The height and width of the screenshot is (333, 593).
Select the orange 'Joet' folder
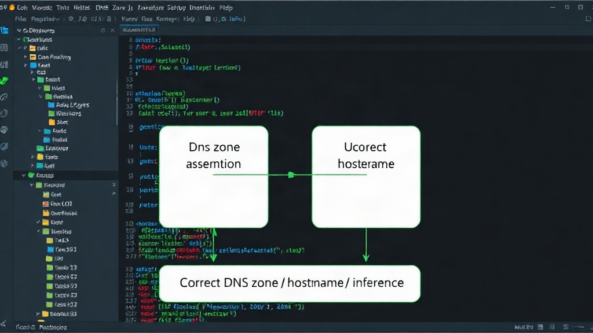pyautogui.click(x=58, y=122)
